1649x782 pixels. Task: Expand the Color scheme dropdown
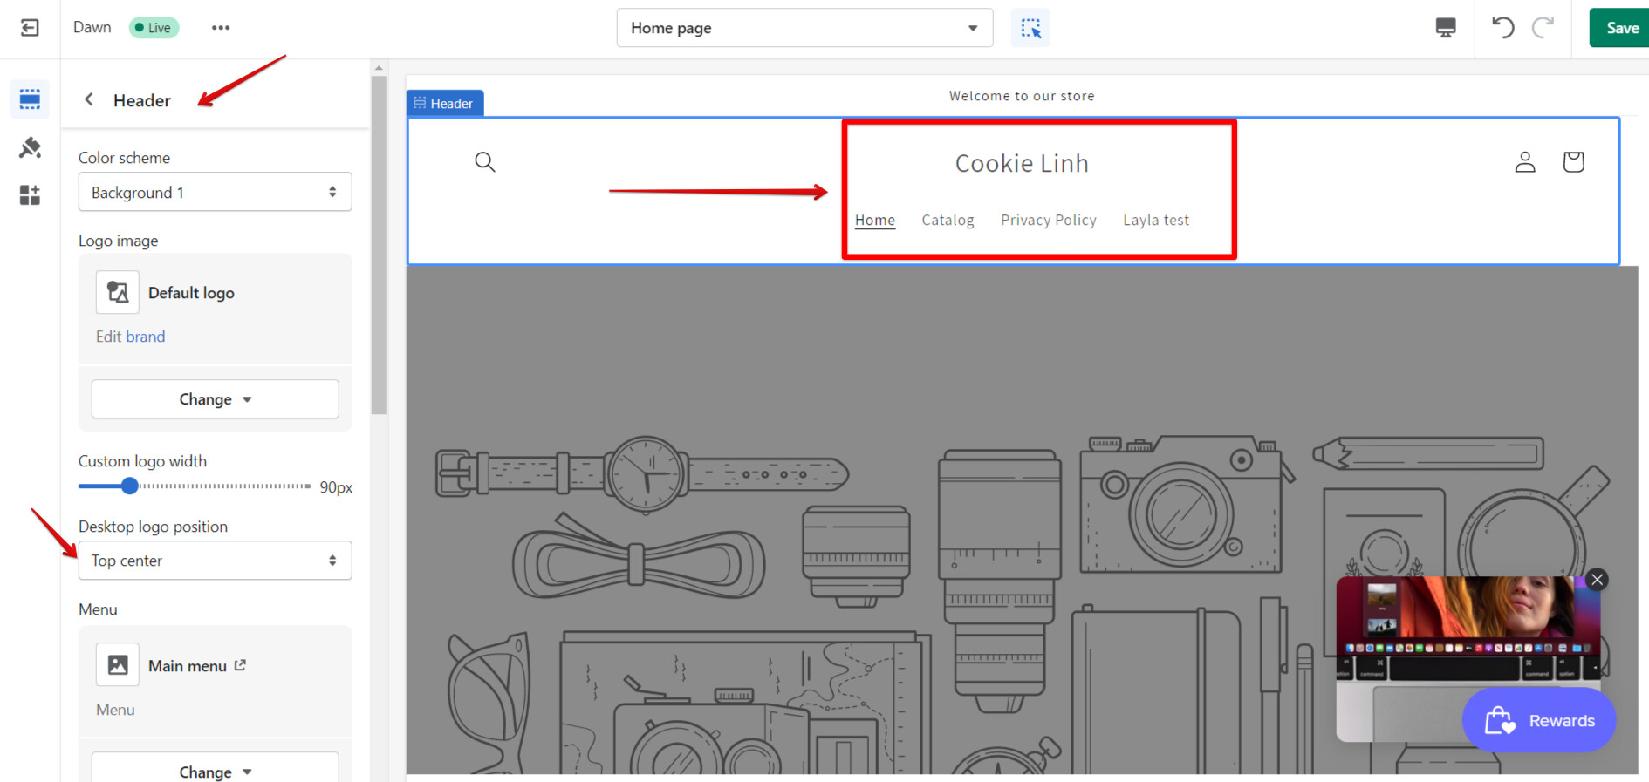215,192
